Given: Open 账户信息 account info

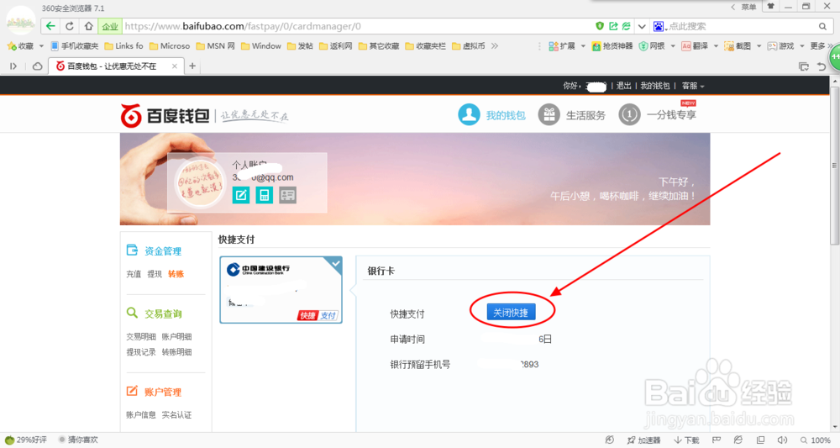Looking at the screenshot, I should click(141, 414).
